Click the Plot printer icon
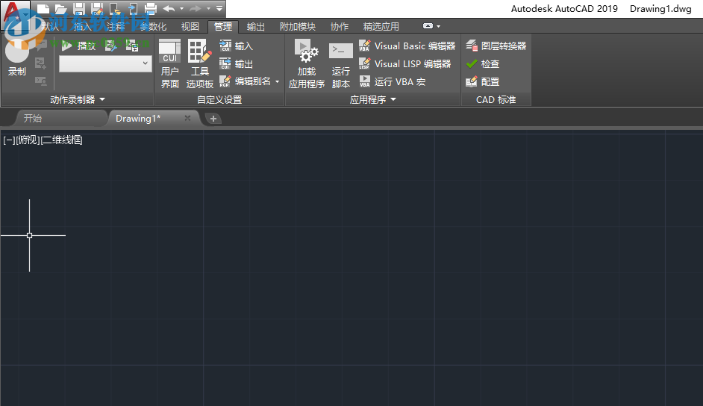Screen dimensions: 703x406 click(151, 9)
